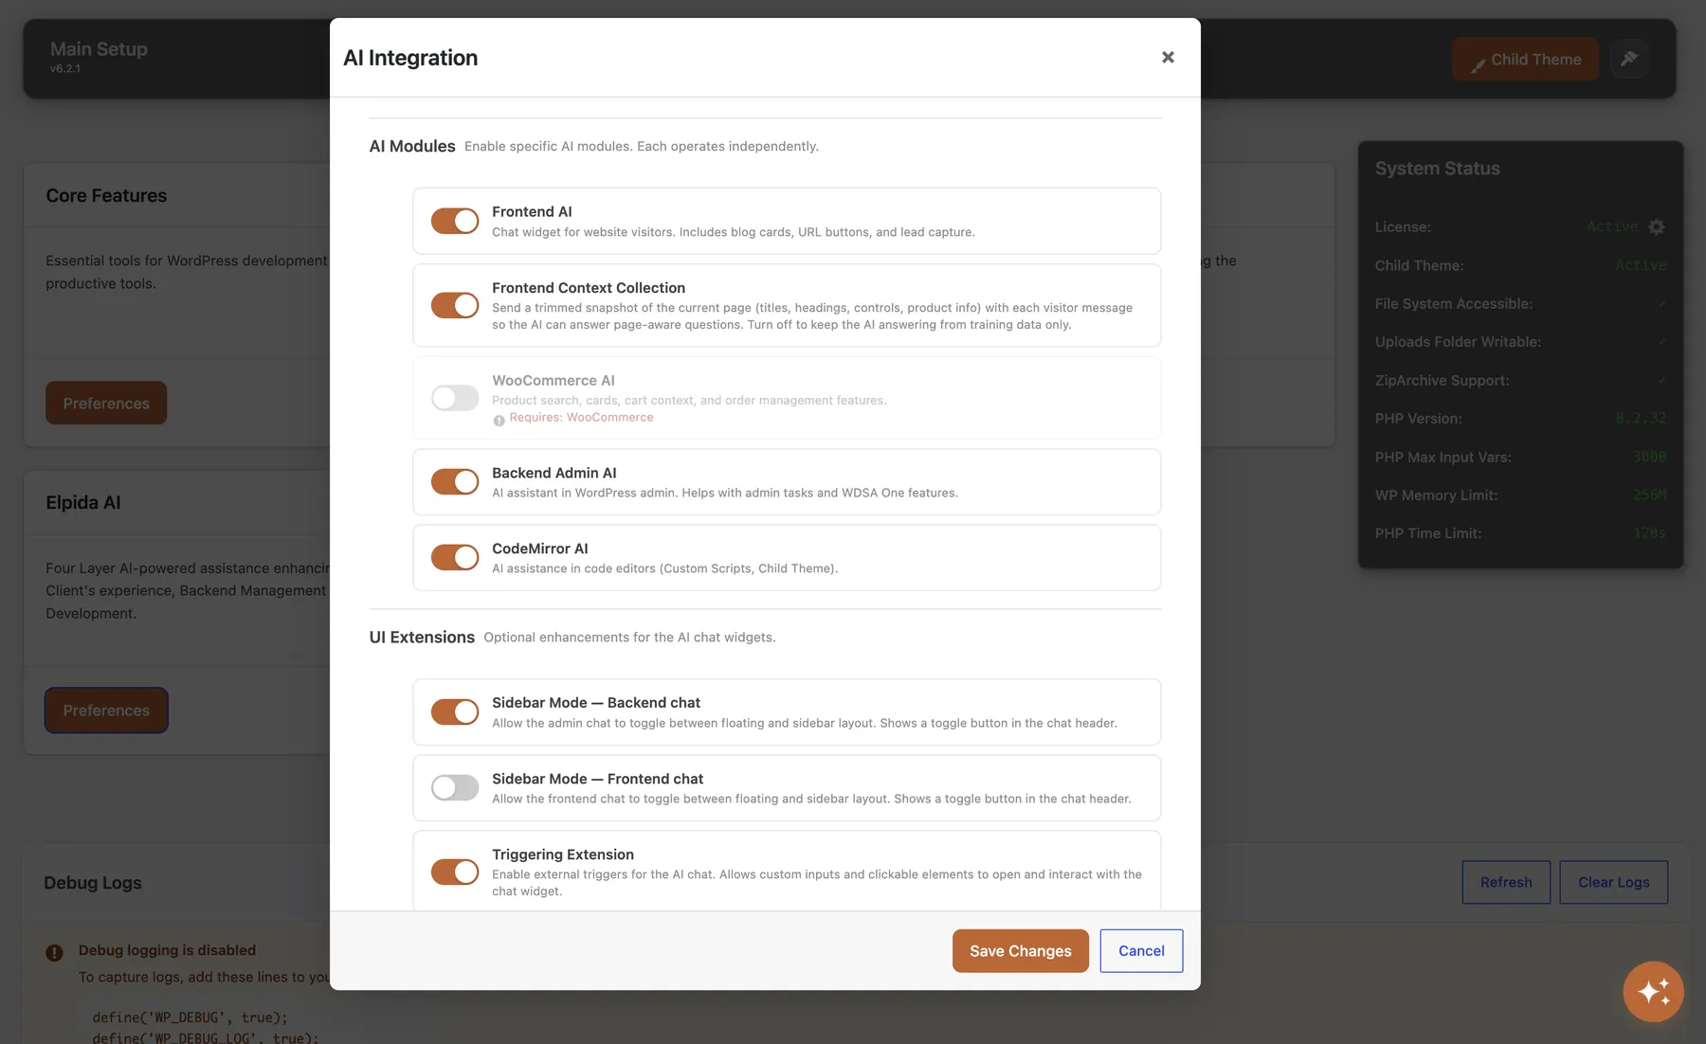Click the 'CodeMirror AI' title
Viewport: 1706px width, 1044px height.
[540, 549]
